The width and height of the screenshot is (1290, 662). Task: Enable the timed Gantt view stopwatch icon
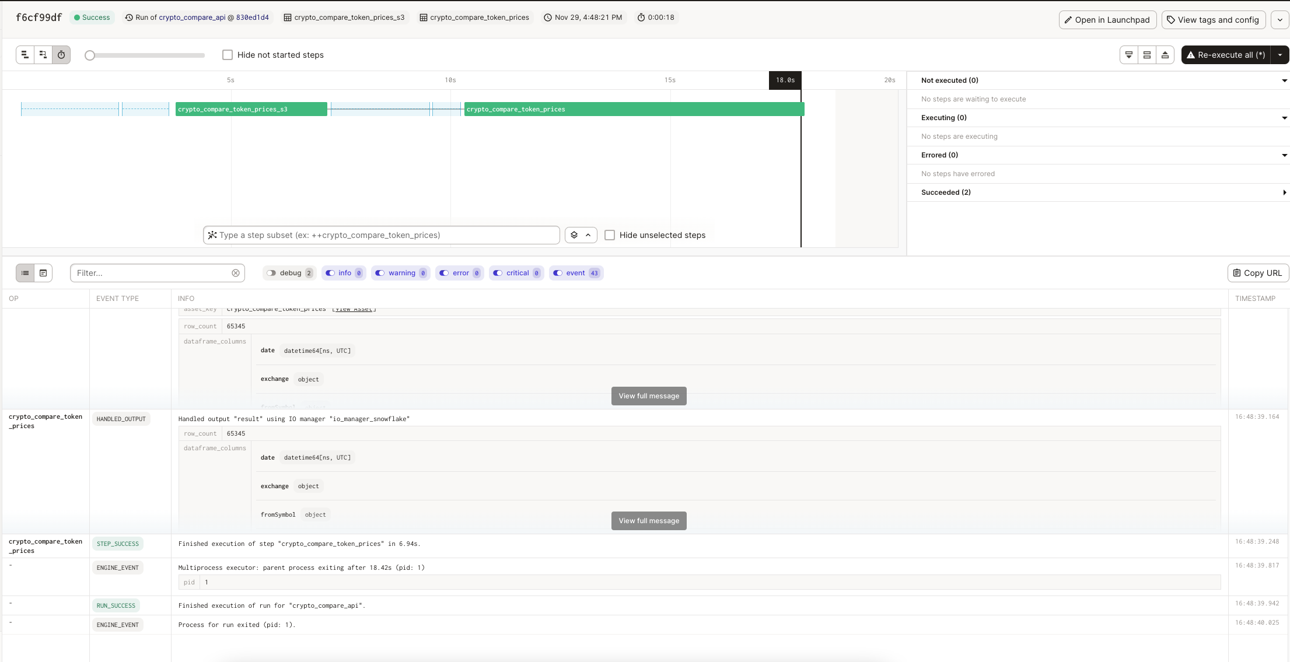pyautogui.click(x=61, y=54)
